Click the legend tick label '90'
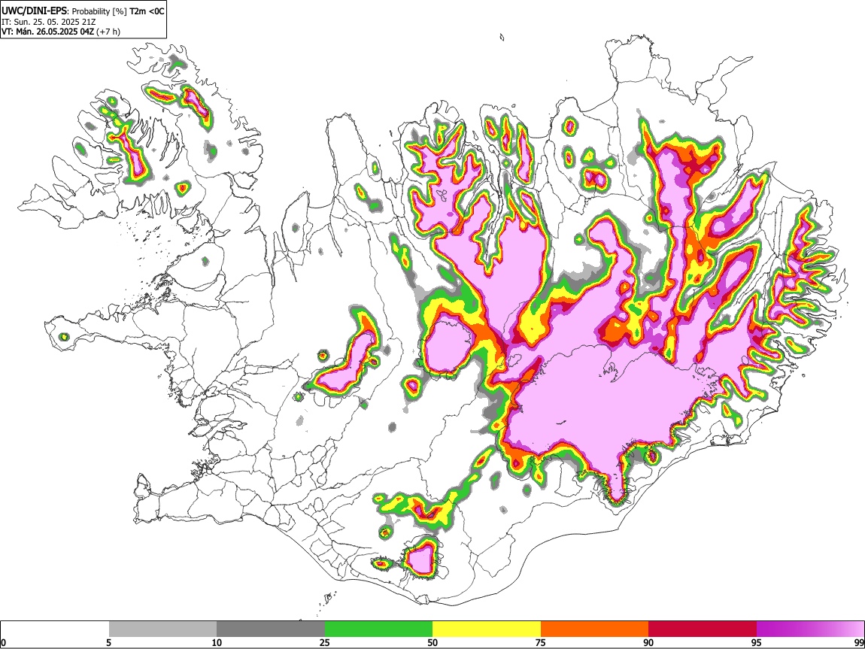 648,642
